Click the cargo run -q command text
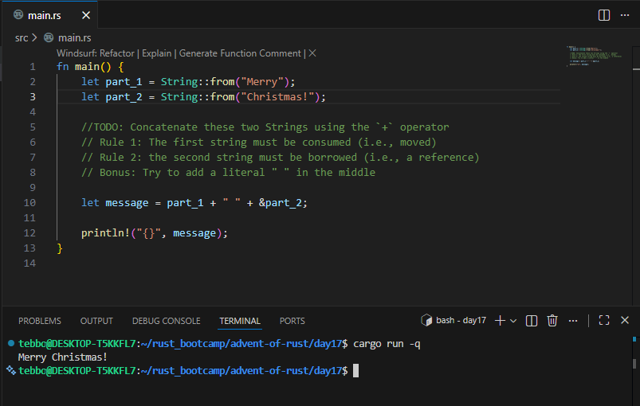The width and height of the screenshot is (640, 406). click(387, 344)
